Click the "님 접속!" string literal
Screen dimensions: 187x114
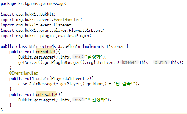point(124,84)
